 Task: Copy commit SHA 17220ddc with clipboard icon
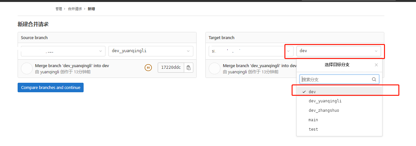pos(188,68)
